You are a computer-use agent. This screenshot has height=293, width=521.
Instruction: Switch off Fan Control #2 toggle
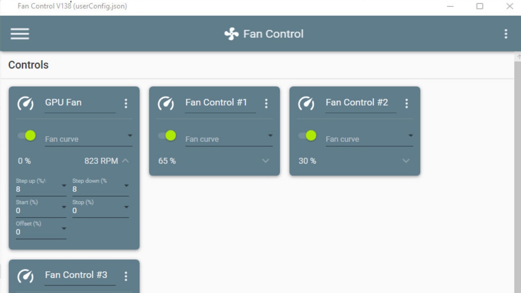pyautogui.click(x=307, y=136)
